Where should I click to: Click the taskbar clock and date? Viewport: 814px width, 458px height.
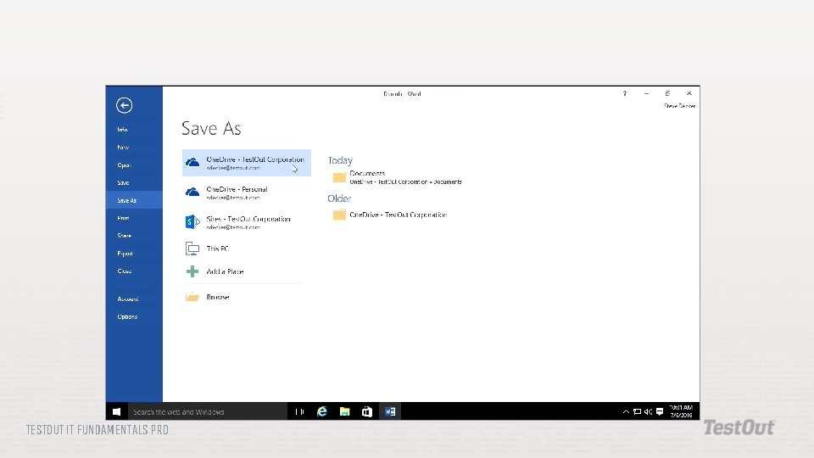click(x=681, y=412)
